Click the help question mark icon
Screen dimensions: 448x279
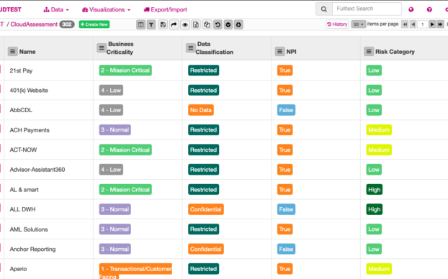tap(429, 9)
